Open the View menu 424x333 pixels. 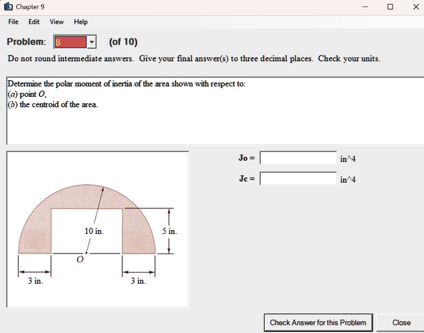tap(56, 22)
